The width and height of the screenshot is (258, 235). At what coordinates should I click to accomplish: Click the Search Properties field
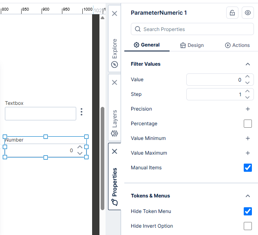(192, 29)
